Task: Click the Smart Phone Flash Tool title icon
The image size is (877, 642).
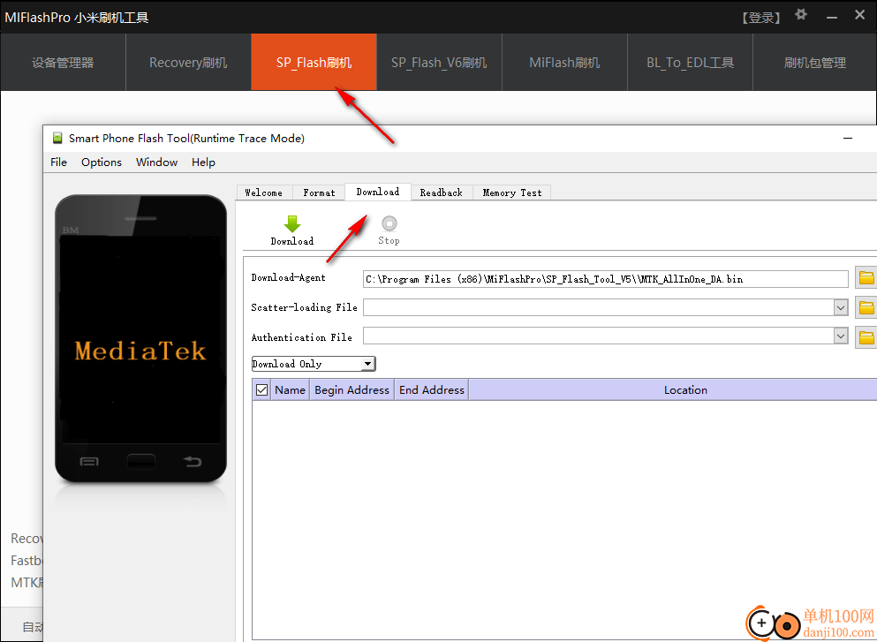Action: click(57, 138)
